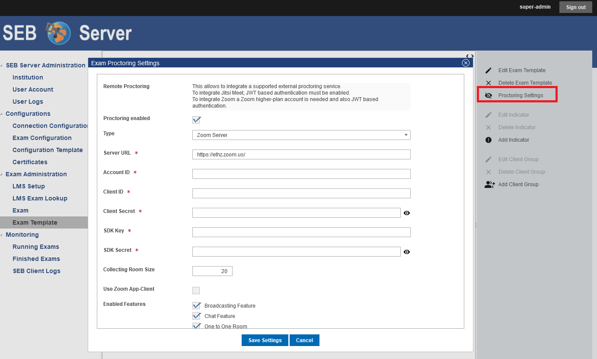Open Running Exams in the sidebar

pos(36,247)
